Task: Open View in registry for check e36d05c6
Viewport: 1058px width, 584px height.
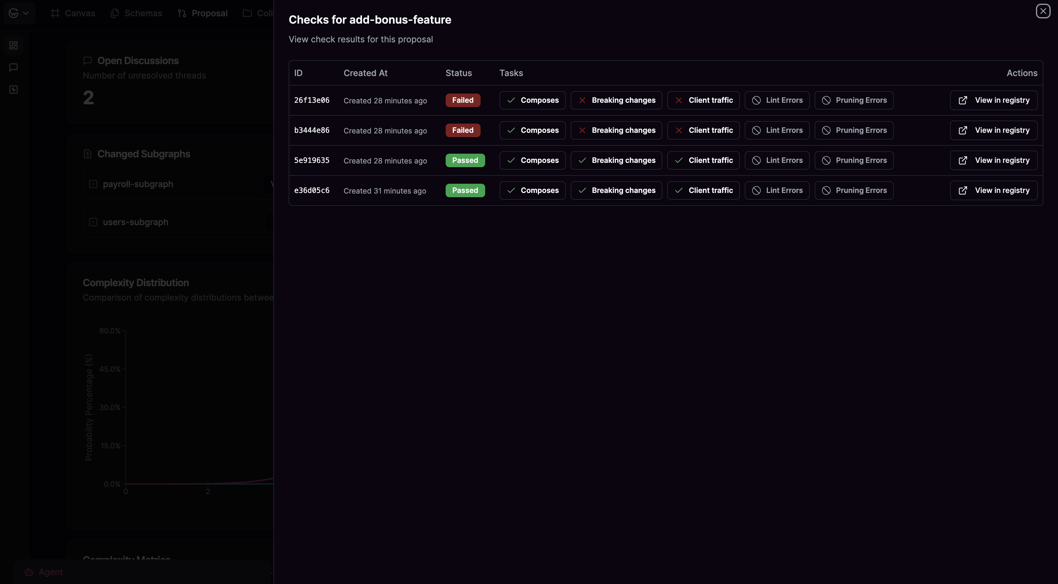Action: coord(994,190)
